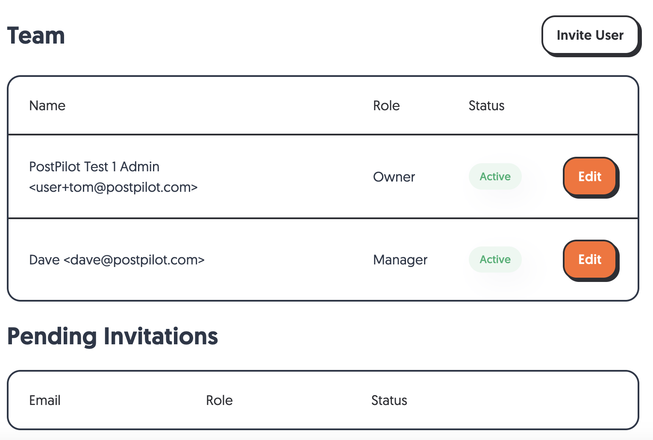Viewport: 653px width, 440px height.
Task: Click the Role header in Pending Invitations
Action: 219,400
